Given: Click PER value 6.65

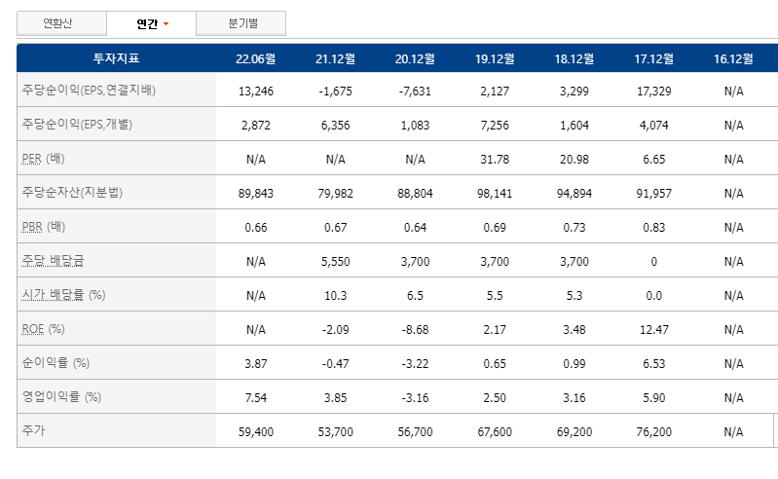Looking at the screenshot, I should [x=654, y=160].
